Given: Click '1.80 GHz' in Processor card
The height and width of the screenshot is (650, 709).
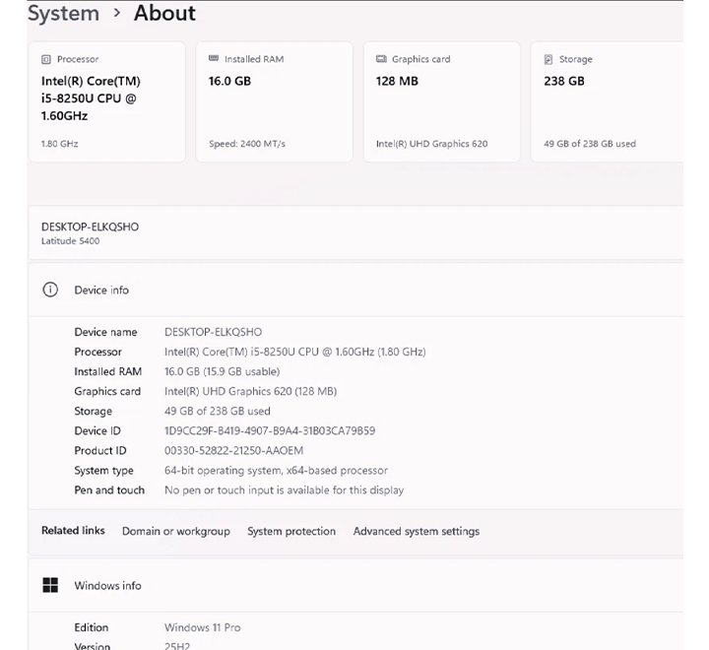Looking at the screenshot, I should tap(60, 144).
